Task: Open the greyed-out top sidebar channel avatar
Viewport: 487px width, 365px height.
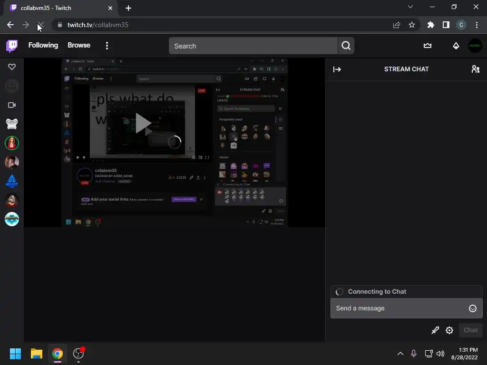Action: [x=12, y=86]
